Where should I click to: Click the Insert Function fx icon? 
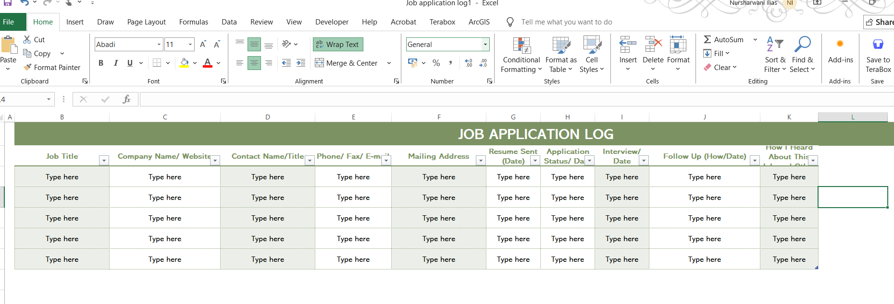tap(126, 99)
